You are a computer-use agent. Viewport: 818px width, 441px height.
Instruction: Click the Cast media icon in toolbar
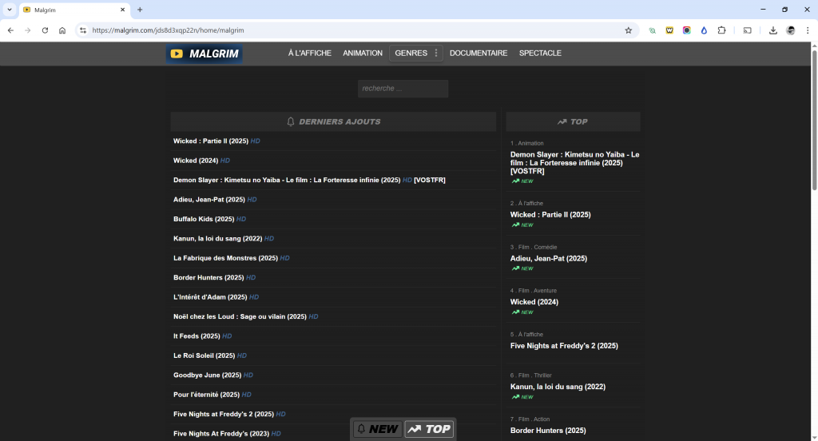748,30
